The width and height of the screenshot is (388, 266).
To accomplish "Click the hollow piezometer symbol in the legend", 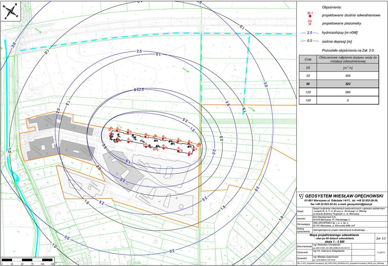I will (x=310, y=24).
